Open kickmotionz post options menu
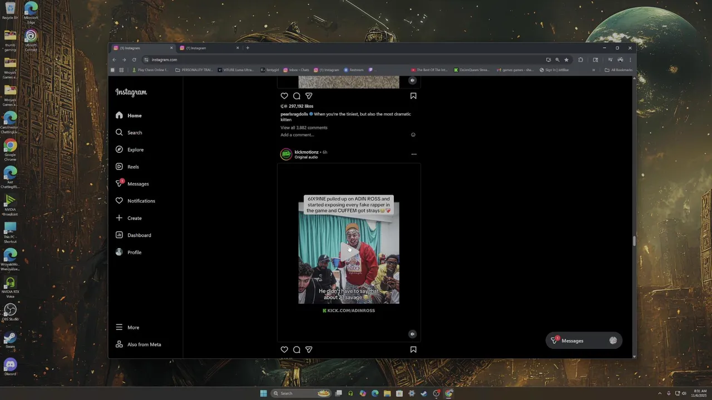Screen dimensions: 712x400 click(413, 154)
